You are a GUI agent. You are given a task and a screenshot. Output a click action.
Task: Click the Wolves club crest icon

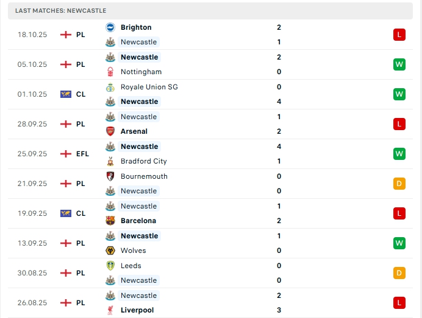(110, 251)
